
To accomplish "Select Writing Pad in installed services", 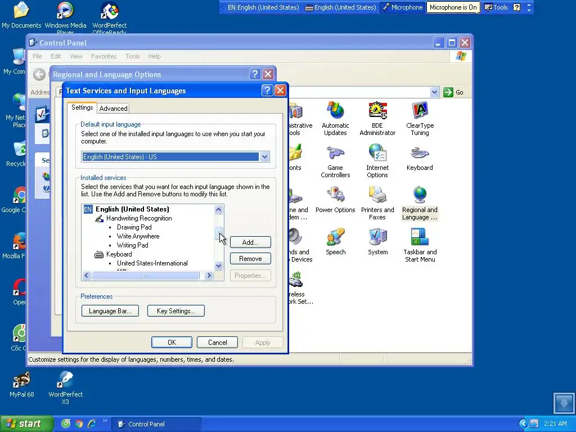I will pyautogui.click(x=133, y=245).
